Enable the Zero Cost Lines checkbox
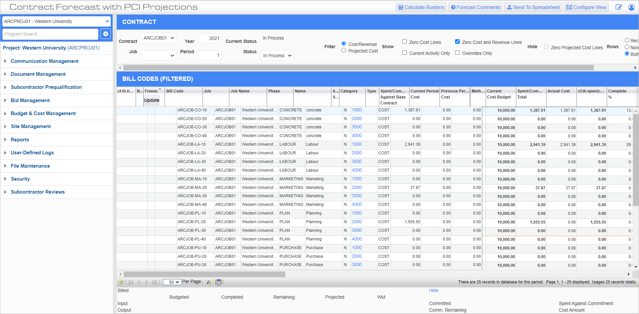639x314 pixels. [405, 42]
